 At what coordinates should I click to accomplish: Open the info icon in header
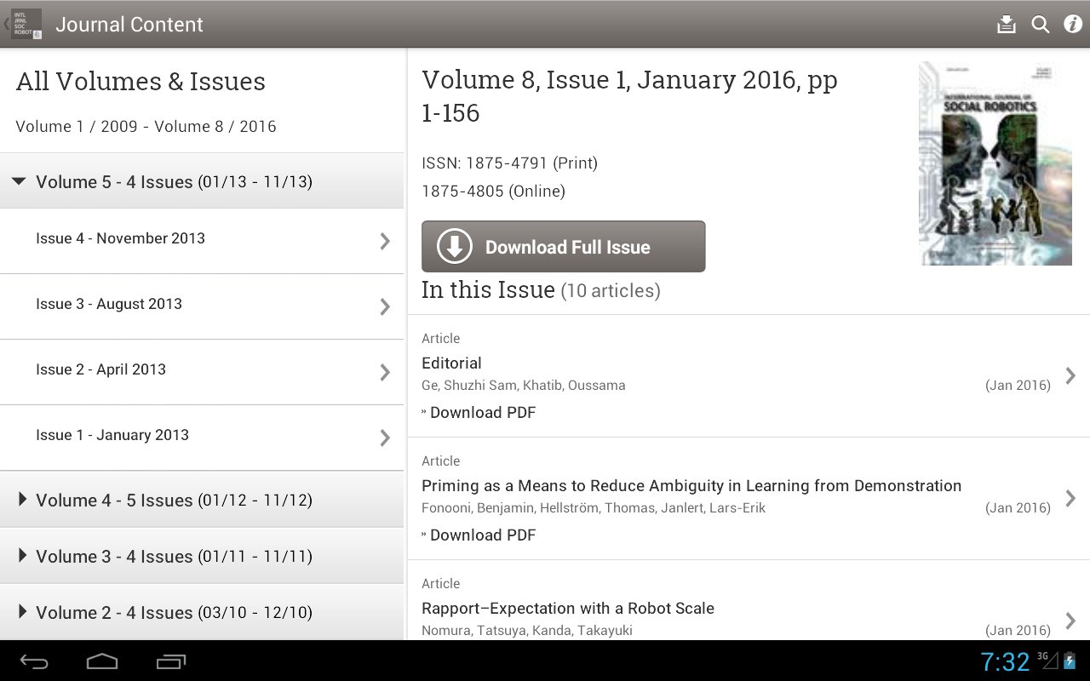tap(1073, 24)
